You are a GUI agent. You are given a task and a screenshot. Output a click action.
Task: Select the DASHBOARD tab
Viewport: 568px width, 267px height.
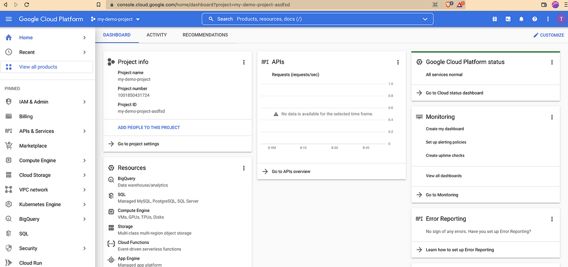(117, 35)
